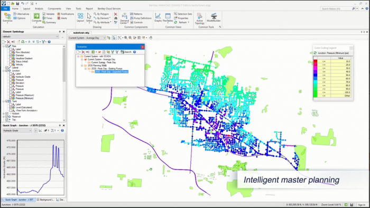Toggle the Pressure (Minimum) checkbox under Junction
This screenshot has width=370, height=208.
(x=11, y=98)
